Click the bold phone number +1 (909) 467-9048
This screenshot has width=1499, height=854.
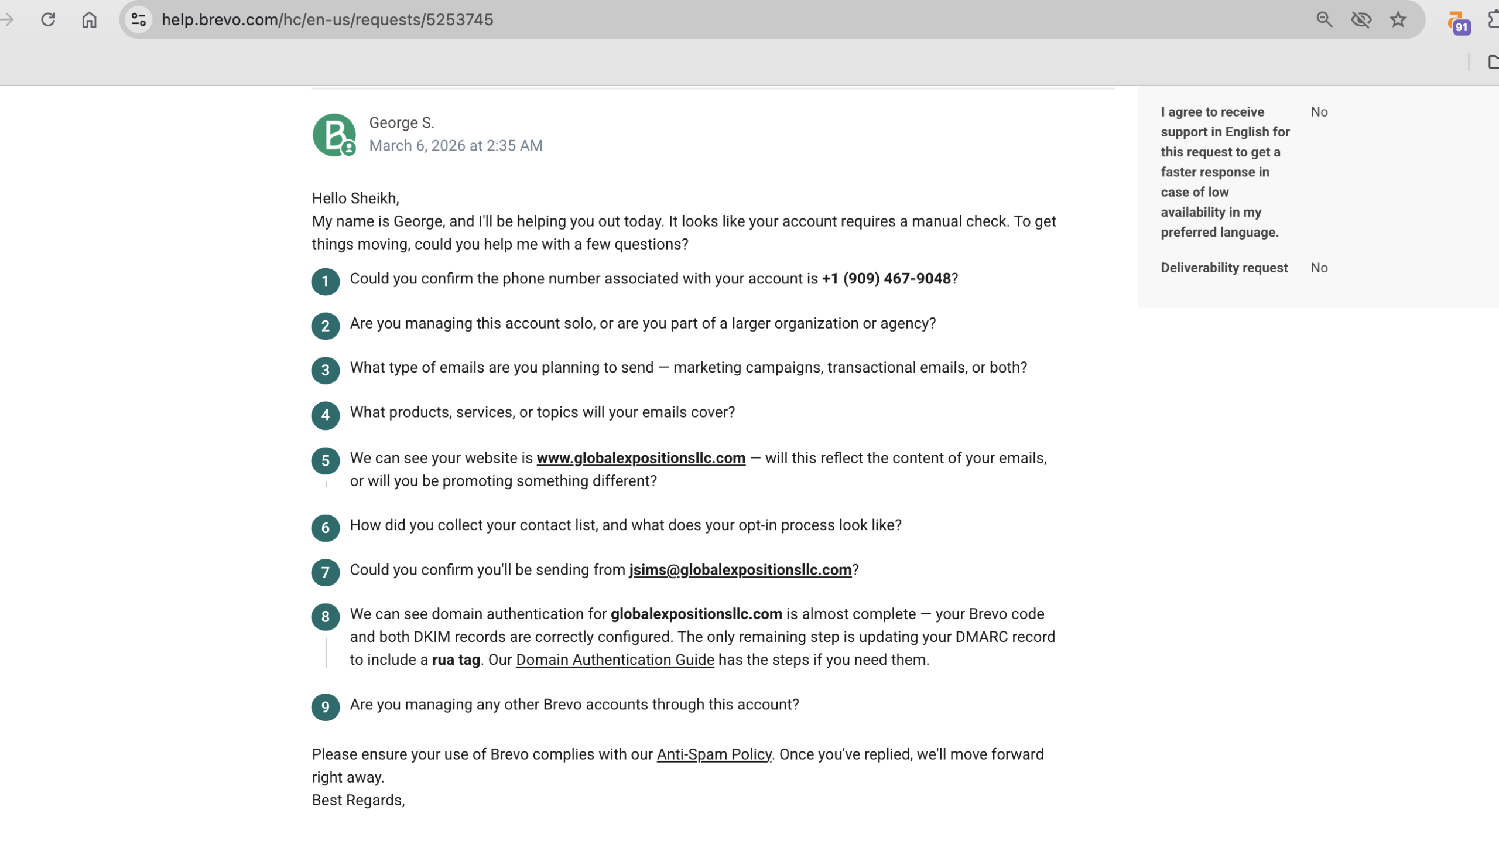(886, 279)
